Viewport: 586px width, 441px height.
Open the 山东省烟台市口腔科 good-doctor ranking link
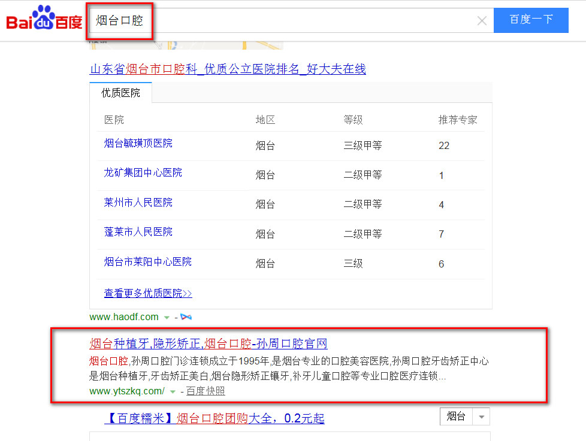coord(228,69)
